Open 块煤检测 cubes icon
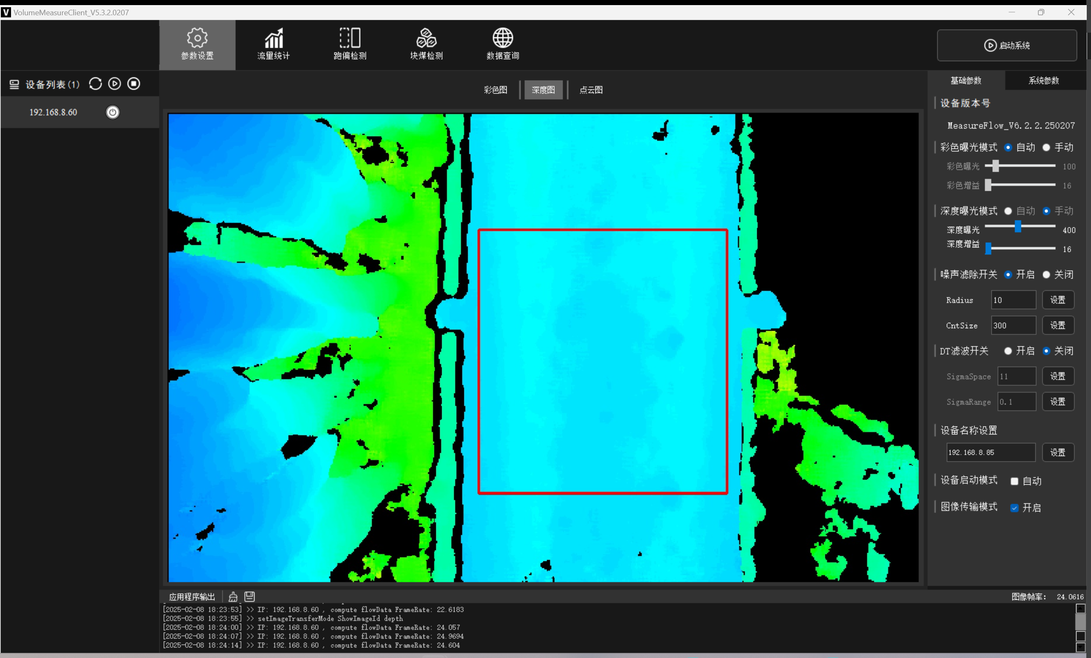Viewport: 1091px width, 658px height. [x=426, y=38]
